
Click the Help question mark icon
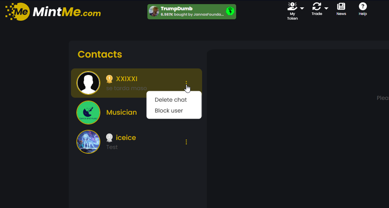click(363, 6)
